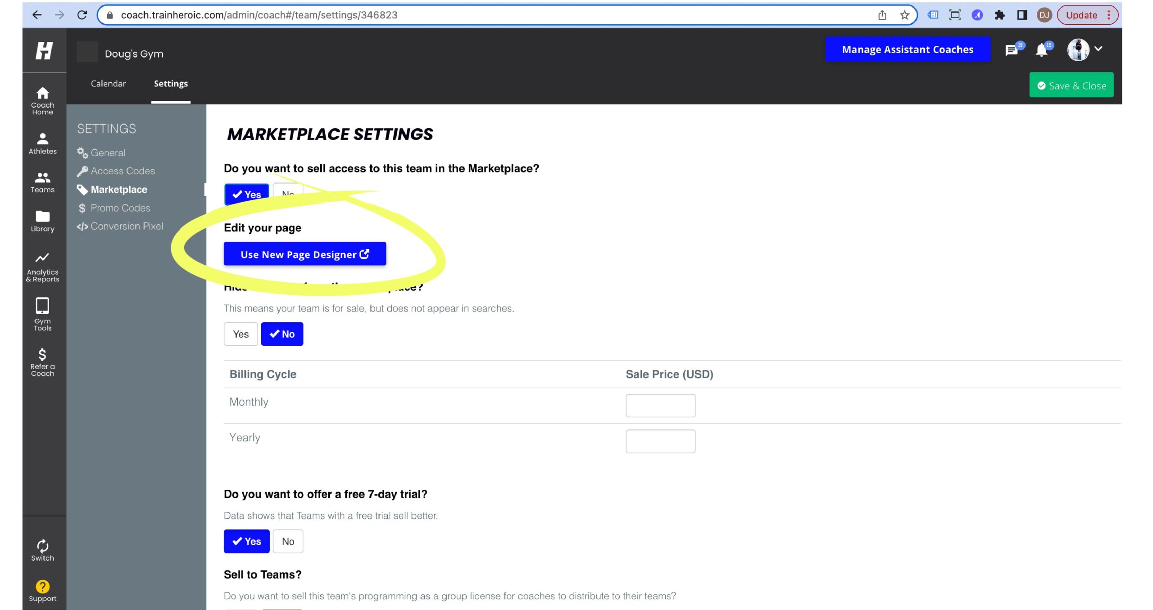Select the Settings tab
Screen dimensions: 1153x610
tap(171, 83)
